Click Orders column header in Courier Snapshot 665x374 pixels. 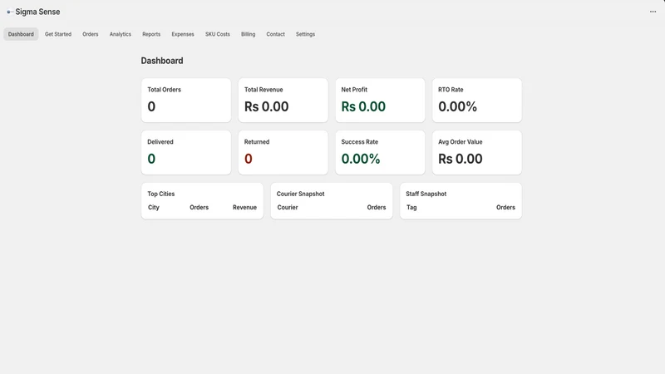[x=377, y=207]
